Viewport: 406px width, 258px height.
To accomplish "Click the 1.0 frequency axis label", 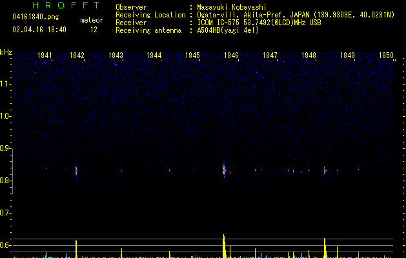I will pyautogui.click(x=5, y=116).
